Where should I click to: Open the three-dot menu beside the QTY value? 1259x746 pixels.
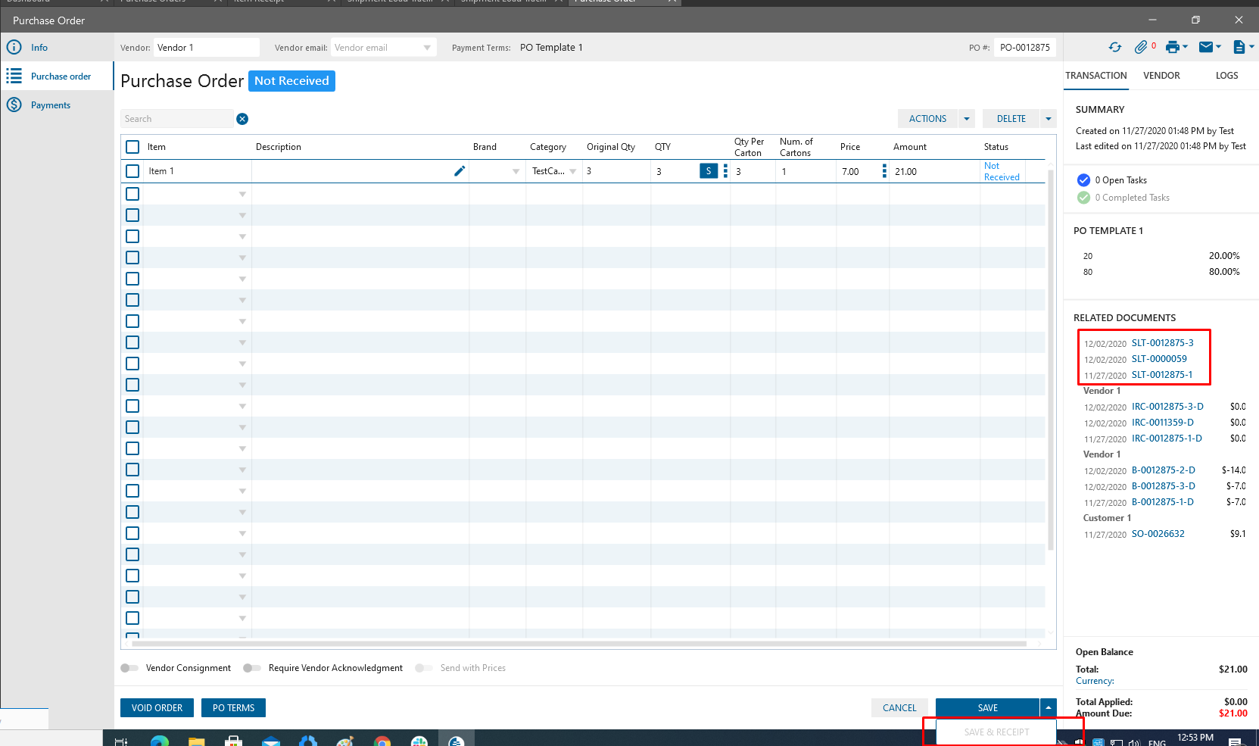tap(725, 171)
